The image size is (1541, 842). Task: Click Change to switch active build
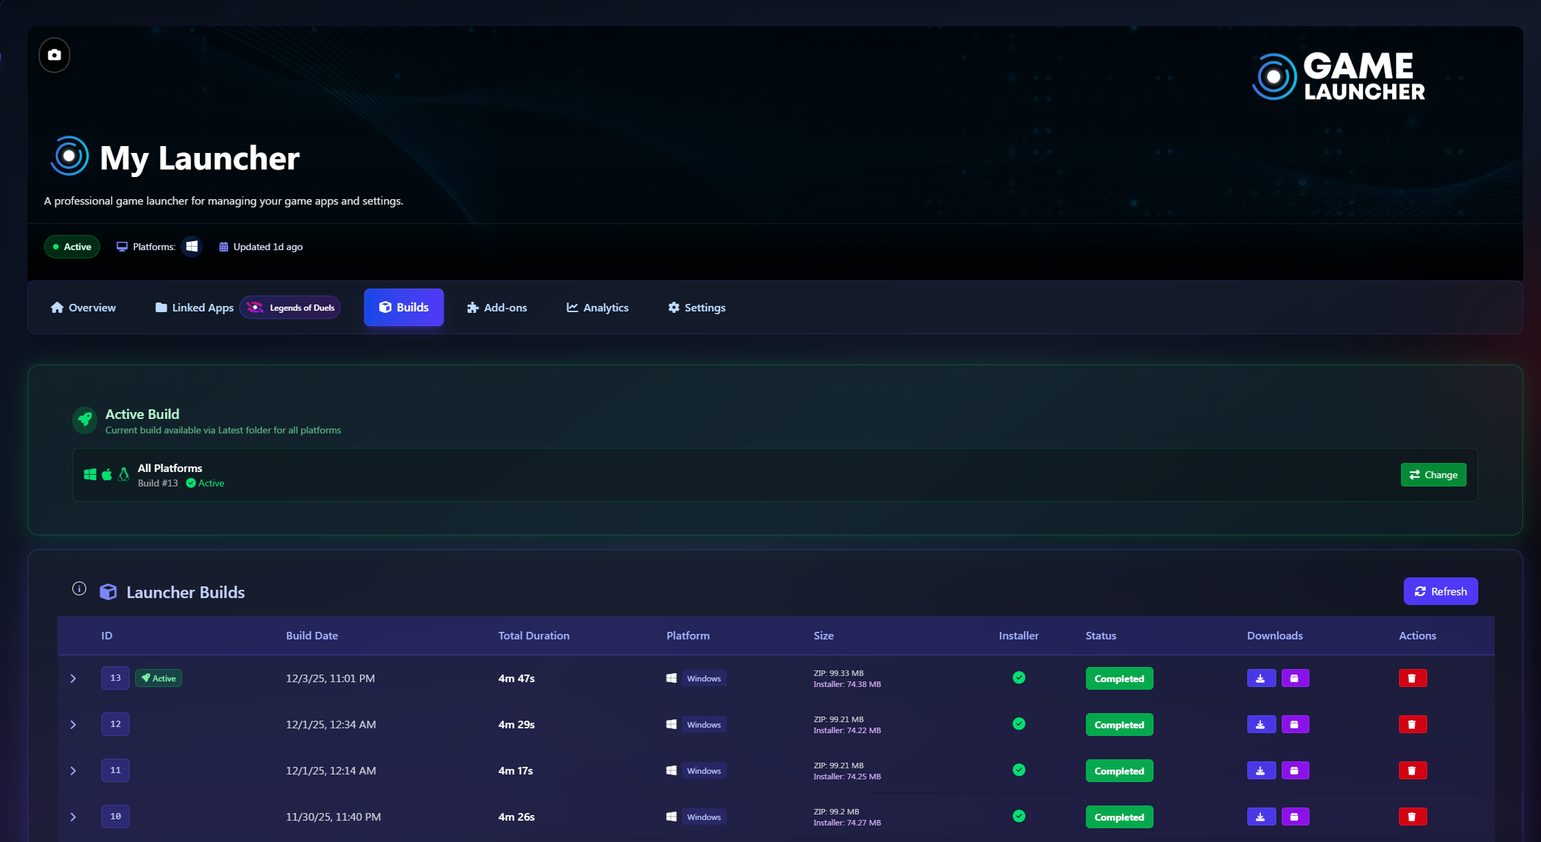[x=1433, y=475]
